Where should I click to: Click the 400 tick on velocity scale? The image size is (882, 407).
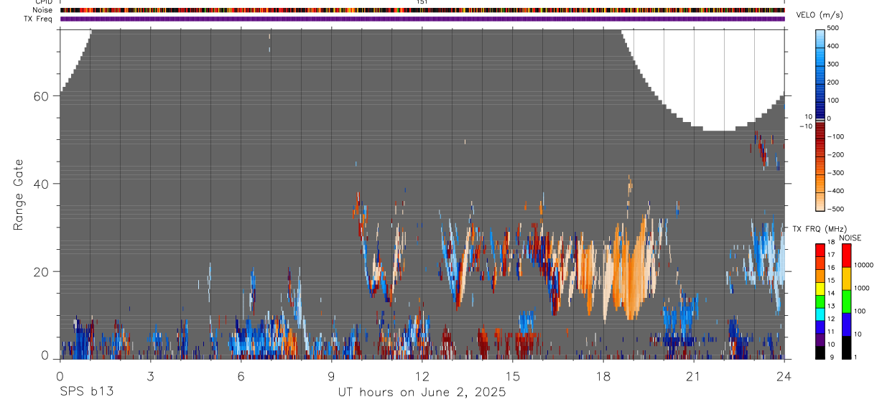[x=835, y=46]
